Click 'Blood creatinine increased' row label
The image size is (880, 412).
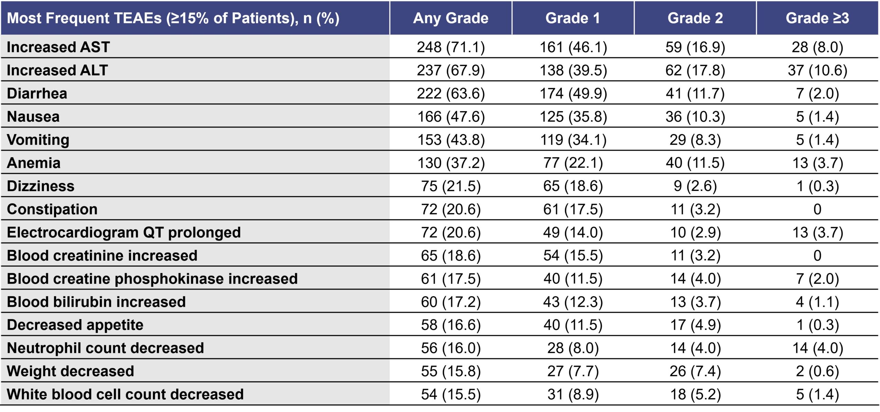tap(102, 255)
